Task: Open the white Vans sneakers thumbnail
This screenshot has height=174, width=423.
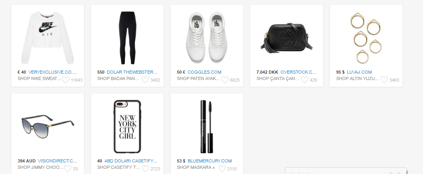Action: [206, 37]
